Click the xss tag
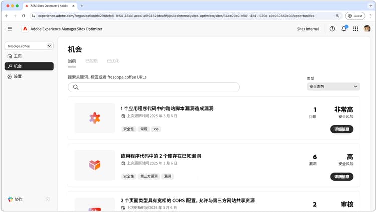Viewport: 376px width, 212px height. 156,129
